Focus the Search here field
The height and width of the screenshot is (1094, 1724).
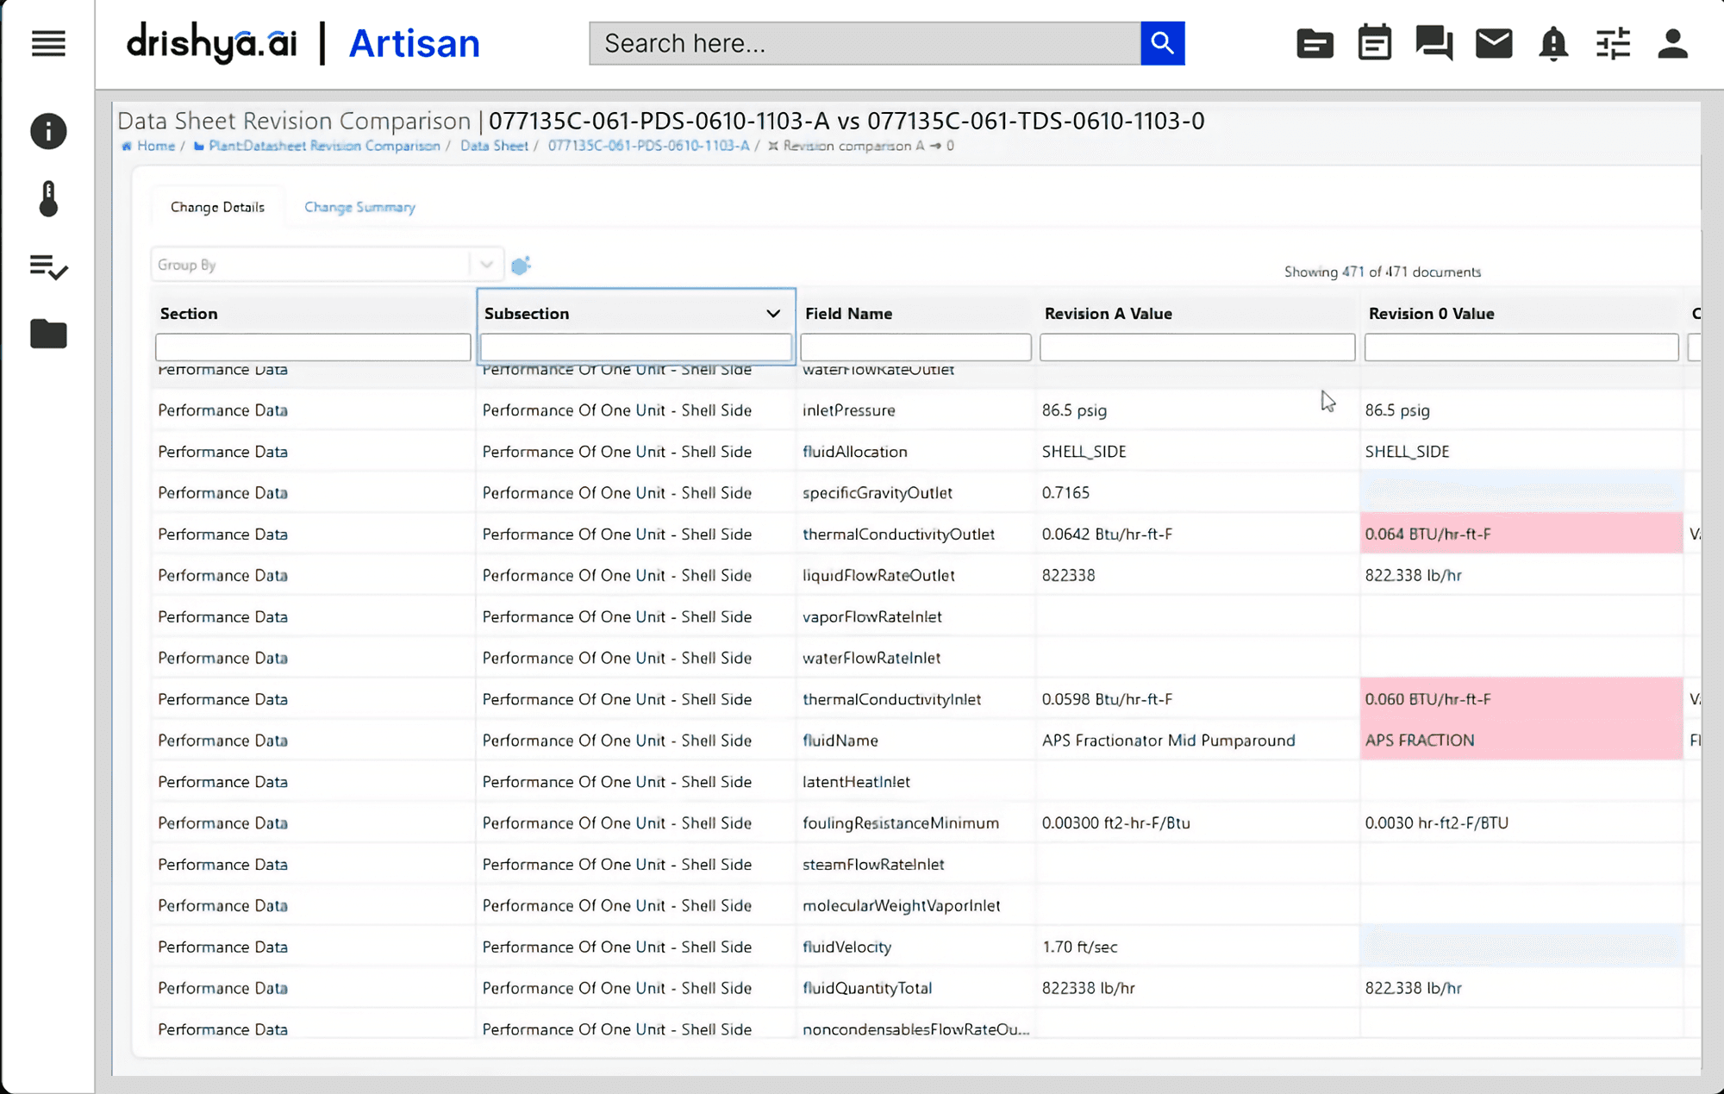click(x=865, y=43)
